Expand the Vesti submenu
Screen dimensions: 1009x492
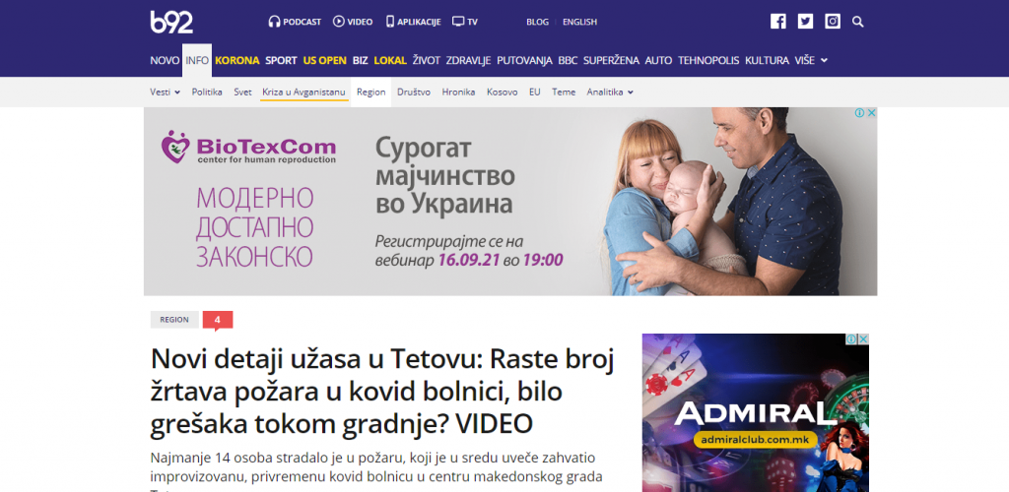tap(165, 92)
